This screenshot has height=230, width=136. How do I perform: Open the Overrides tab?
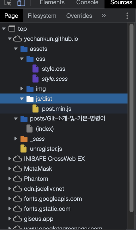point(79,16)
